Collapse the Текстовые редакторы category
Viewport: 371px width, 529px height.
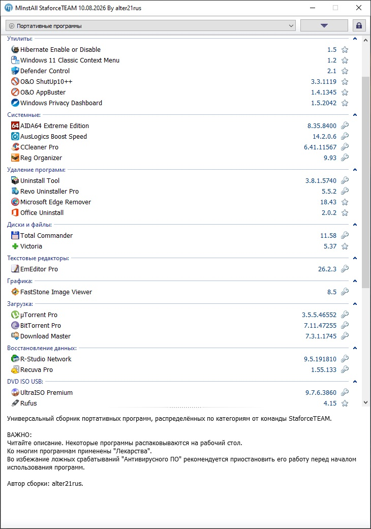click(x=355, y=258)
